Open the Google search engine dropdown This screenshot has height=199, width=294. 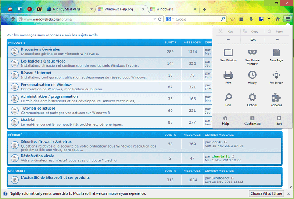tap(170, 19)
